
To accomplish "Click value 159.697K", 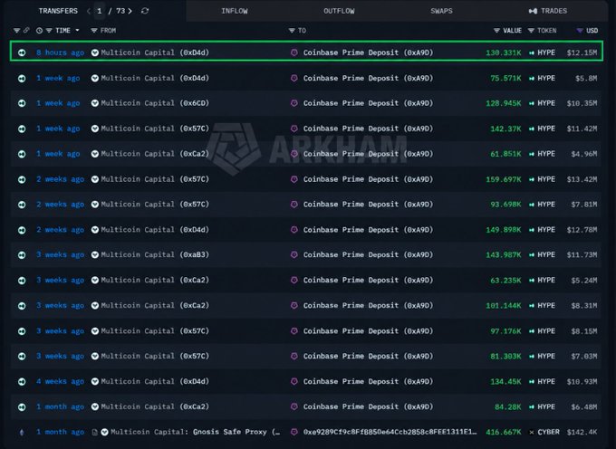I will (504, 179).
